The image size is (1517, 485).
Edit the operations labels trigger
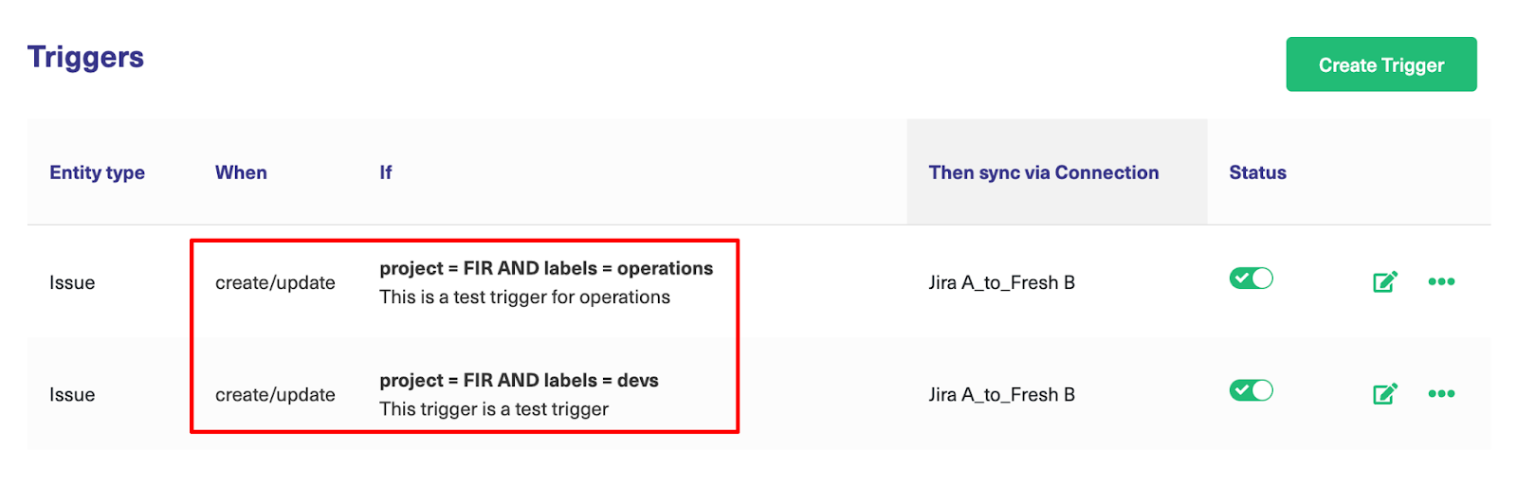point(1384,281)
